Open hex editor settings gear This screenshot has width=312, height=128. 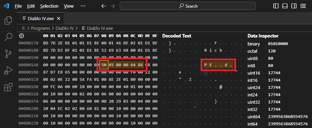pyautogui.click(x=22, y=36)
